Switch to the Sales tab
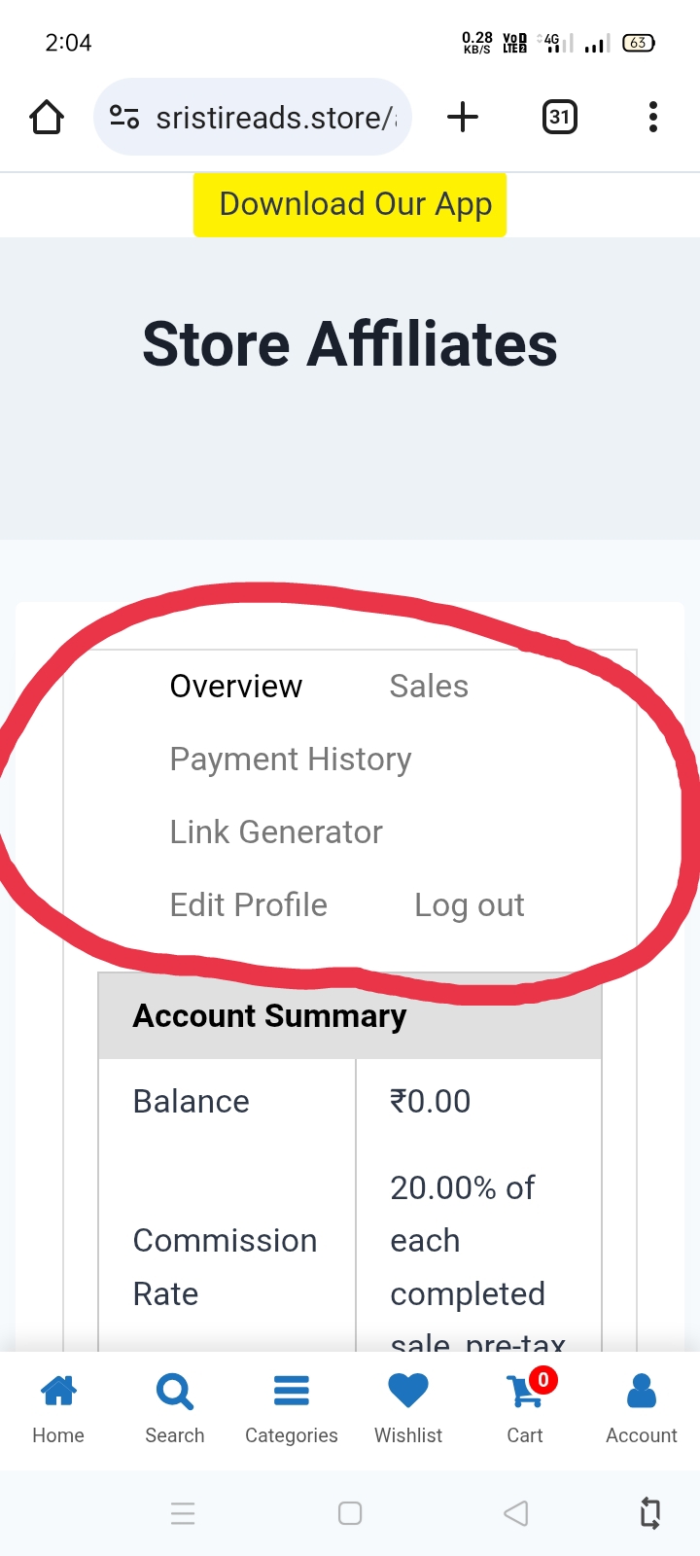 point(429,687)
